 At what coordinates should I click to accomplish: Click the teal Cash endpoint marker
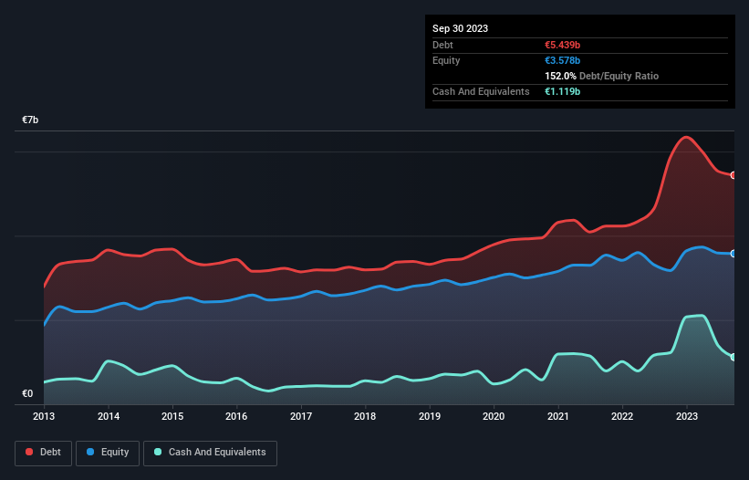click(x=733, y=357)
